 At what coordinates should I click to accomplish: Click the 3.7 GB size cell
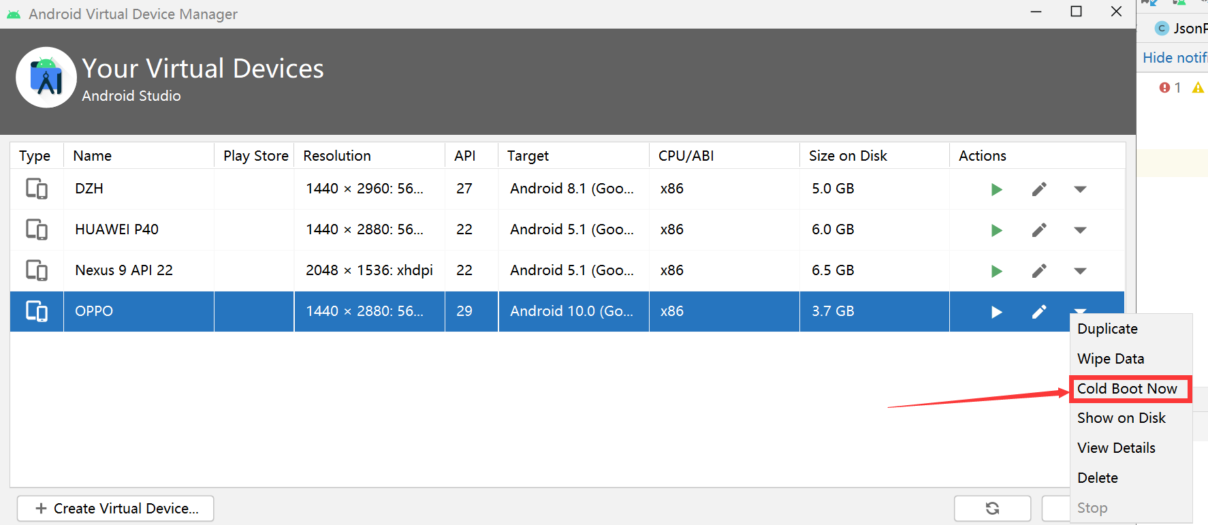(875, 311)
